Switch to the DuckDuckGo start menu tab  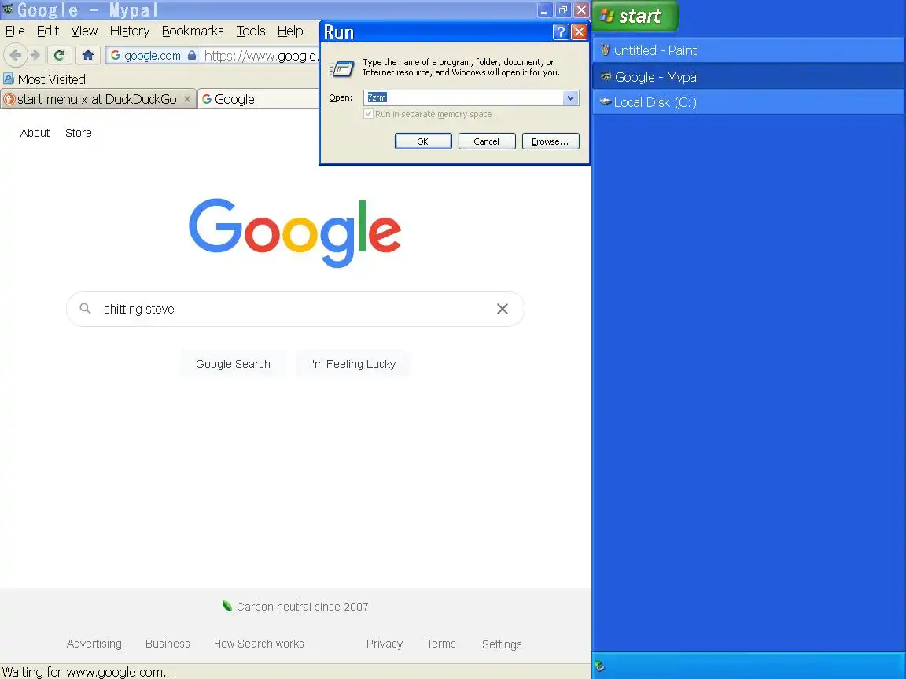(98, 99)
